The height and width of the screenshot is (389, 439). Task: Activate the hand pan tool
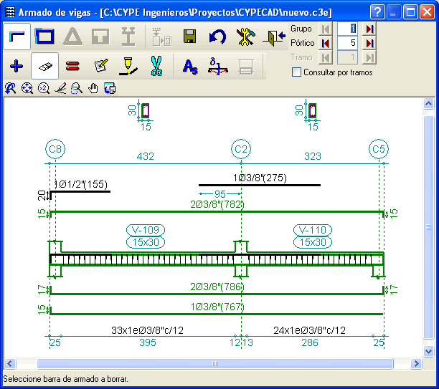coord(93,88)
